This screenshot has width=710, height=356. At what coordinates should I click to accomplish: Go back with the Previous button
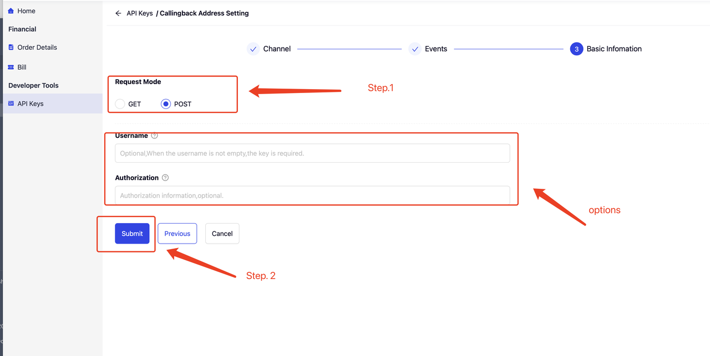click(x=177, y=234)
